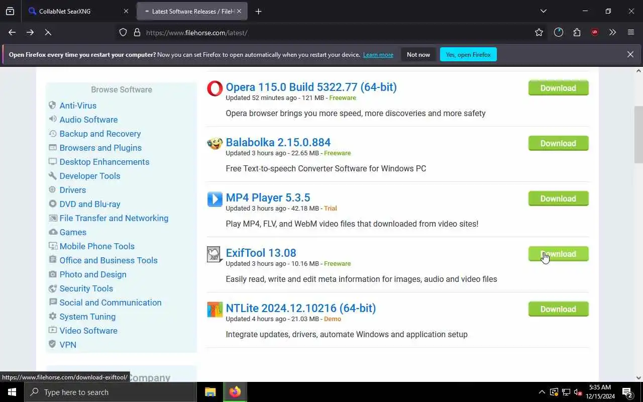Screen dimensions: 643x402
Task: Open the Security Tools category
Action: [86, 288]
